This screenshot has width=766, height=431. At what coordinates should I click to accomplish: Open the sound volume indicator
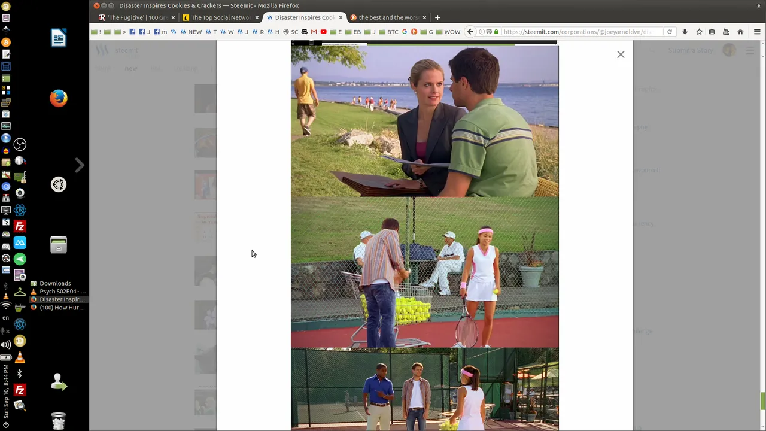[6, 344]
